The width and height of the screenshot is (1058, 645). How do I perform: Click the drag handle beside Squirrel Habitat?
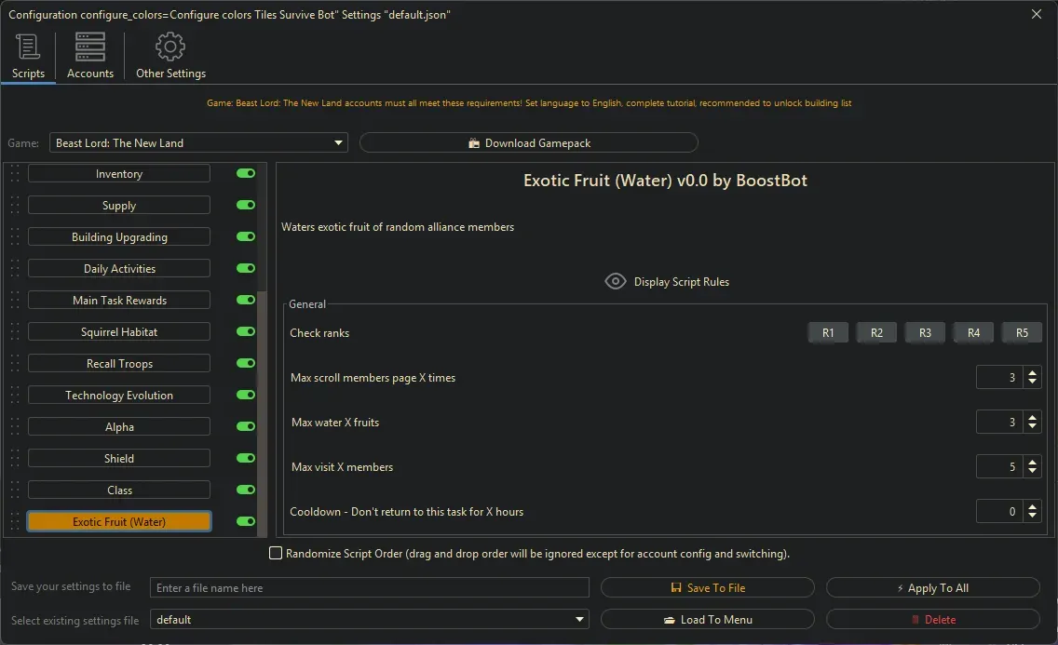pyautogui.click(x=15, y=332)
